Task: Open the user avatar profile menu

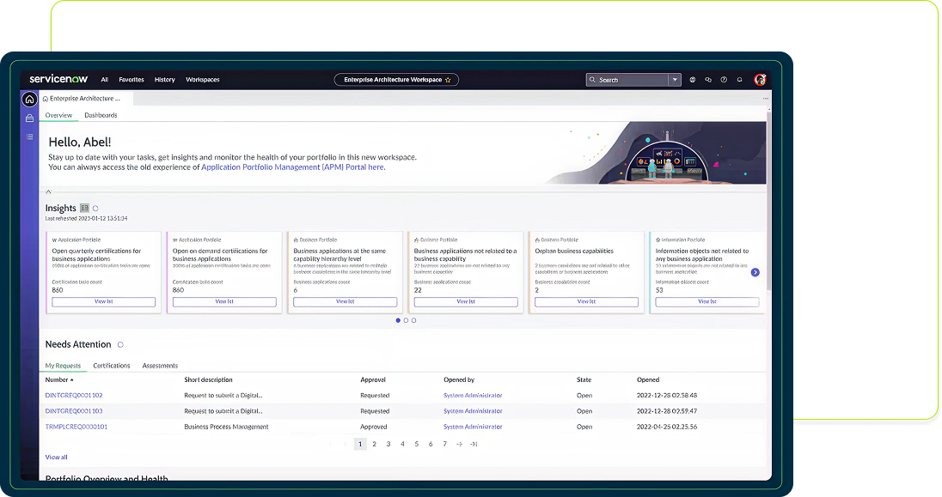Action: pyautogui.click(x=760, y=80)
